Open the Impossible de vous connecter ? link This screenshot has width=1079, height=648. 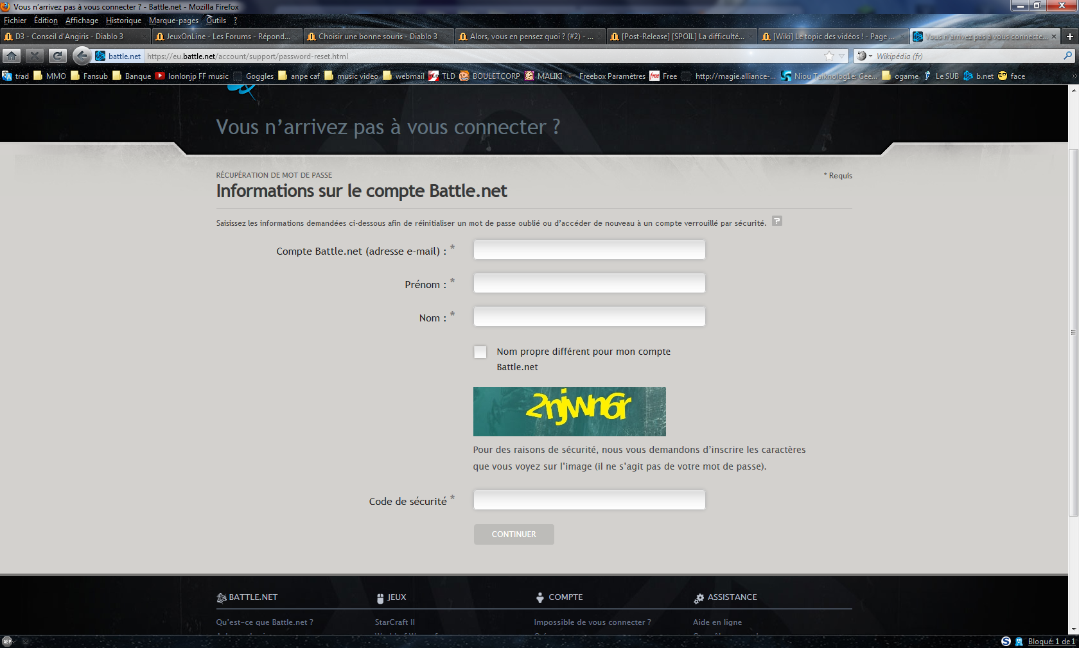point(592,622)
